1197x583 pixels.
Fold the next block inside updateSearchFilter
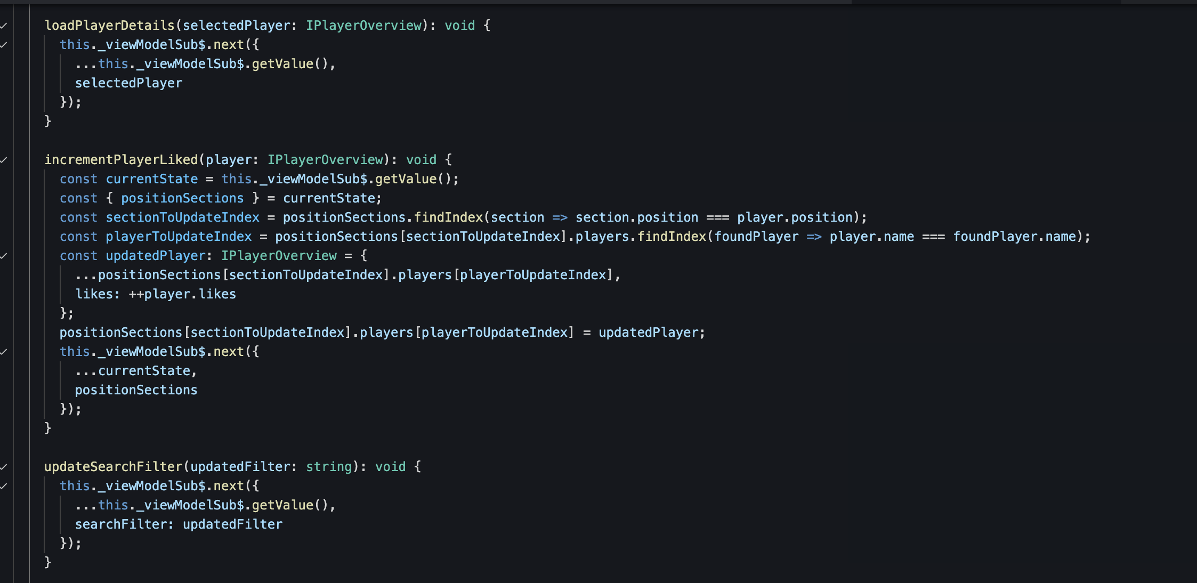coord(3,486)
